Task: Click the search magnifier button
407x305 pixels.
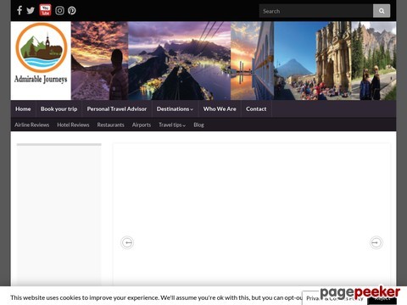Action: tap(382, 11)
